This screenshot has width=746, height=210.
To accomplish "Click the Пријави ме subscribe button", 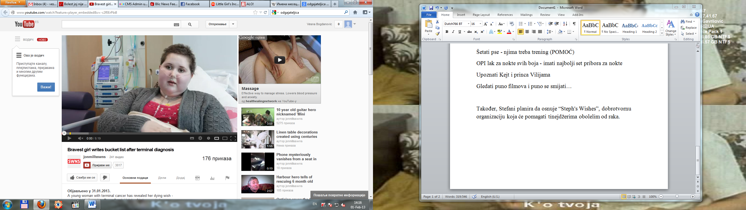I will [98, 165].
